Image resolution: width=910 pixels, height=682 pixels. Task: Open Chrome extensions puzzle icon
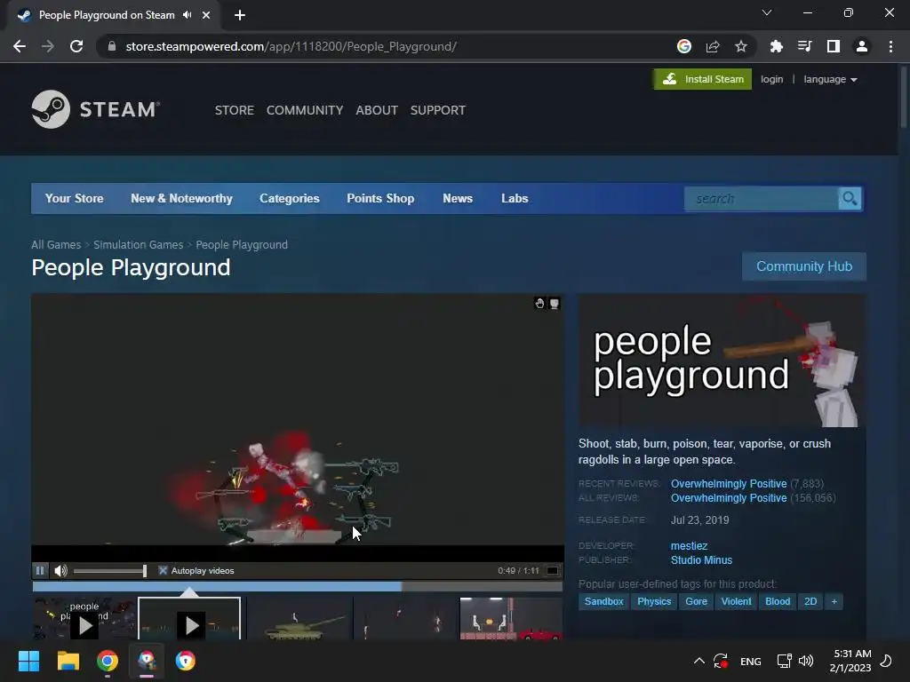(x=777, y=46)
